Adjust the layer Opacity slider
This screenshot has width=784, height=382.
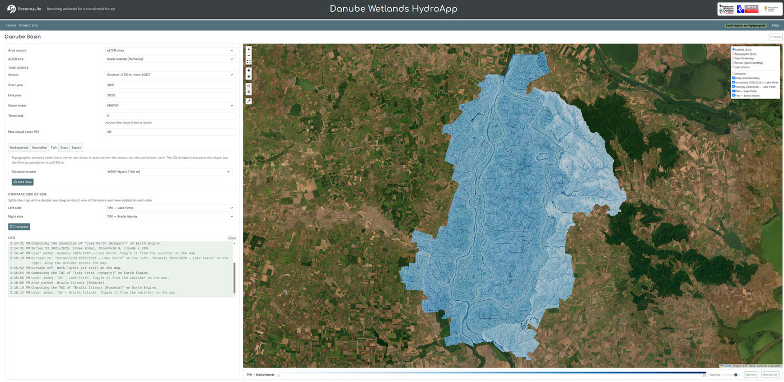[731, 375]
